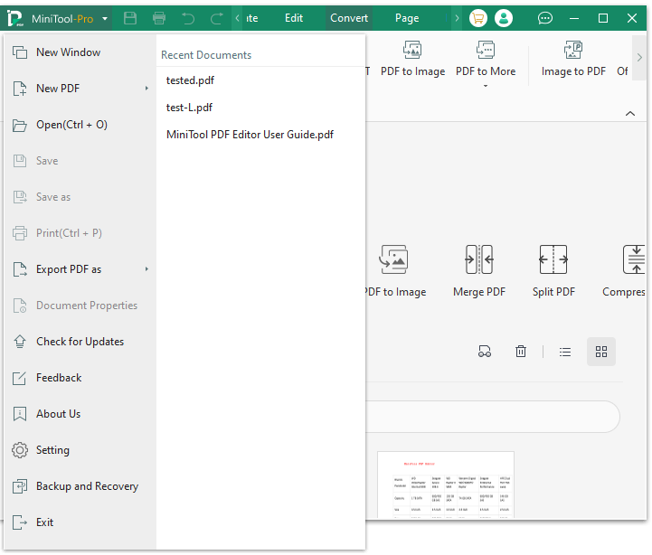Image resolution: width=652 pixels, height=555 pixels.
Task: Click the Split PDF tile icon
Action: coord(553,259)
